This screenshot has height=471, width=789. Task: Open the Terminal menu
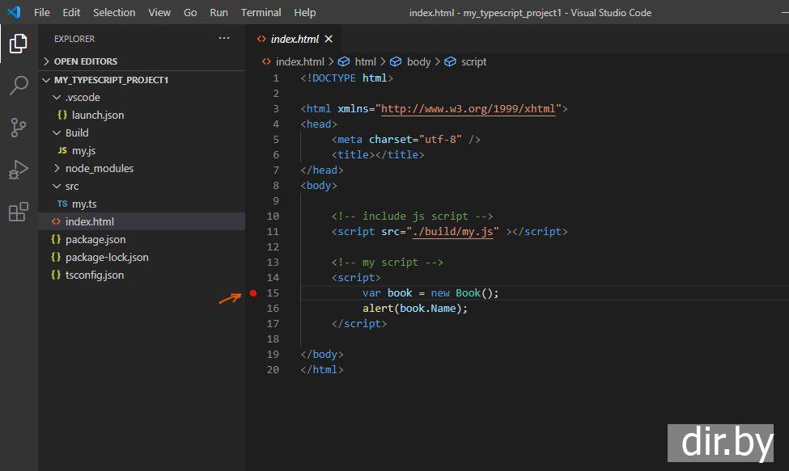coord(261,12)
